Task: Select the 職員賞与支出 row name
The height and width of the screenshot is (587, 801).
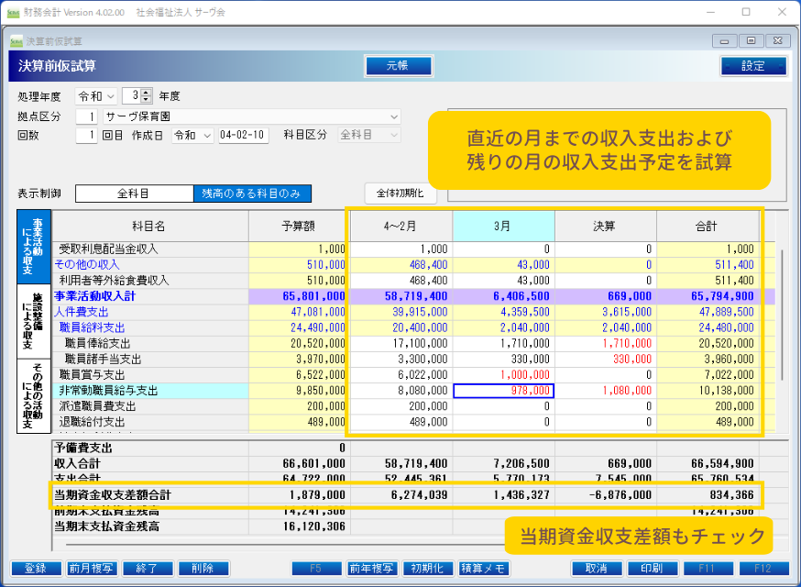Action: 150,375
